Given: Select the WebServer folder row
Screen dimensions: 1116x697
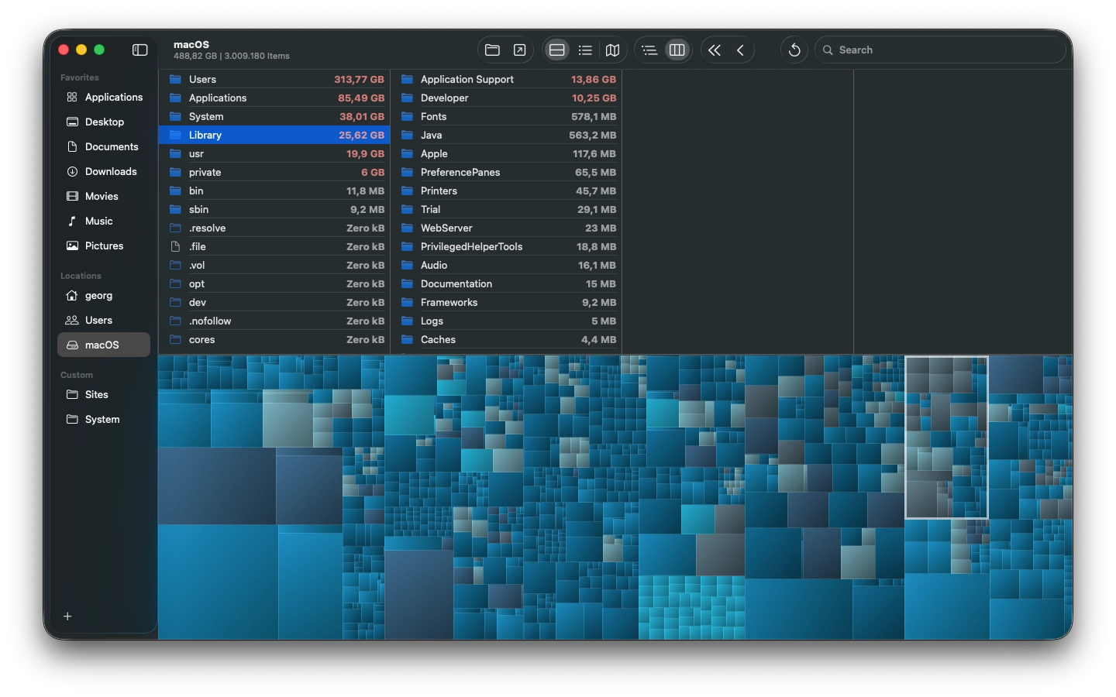Looking at the screenshot, I should pyautogui.click(x=507, y=228).
